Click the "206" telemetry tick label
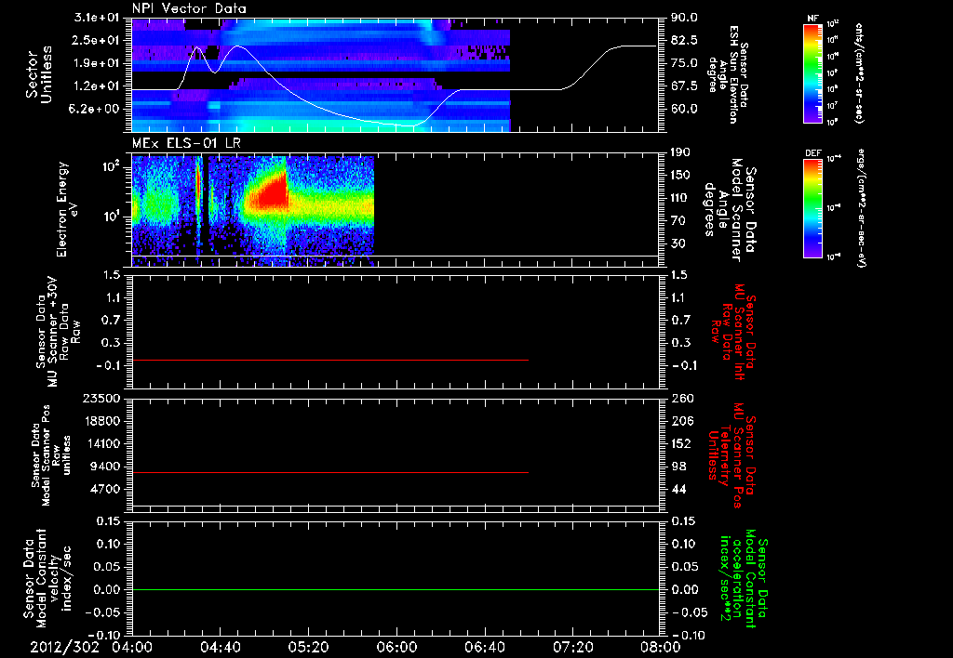 click(680, 421)
